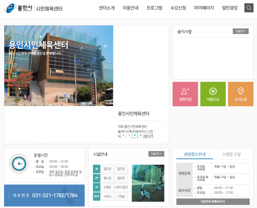Open the 오시는길 directions tile
The height and width of the screenshot is (208, 257).
[240, 94]
